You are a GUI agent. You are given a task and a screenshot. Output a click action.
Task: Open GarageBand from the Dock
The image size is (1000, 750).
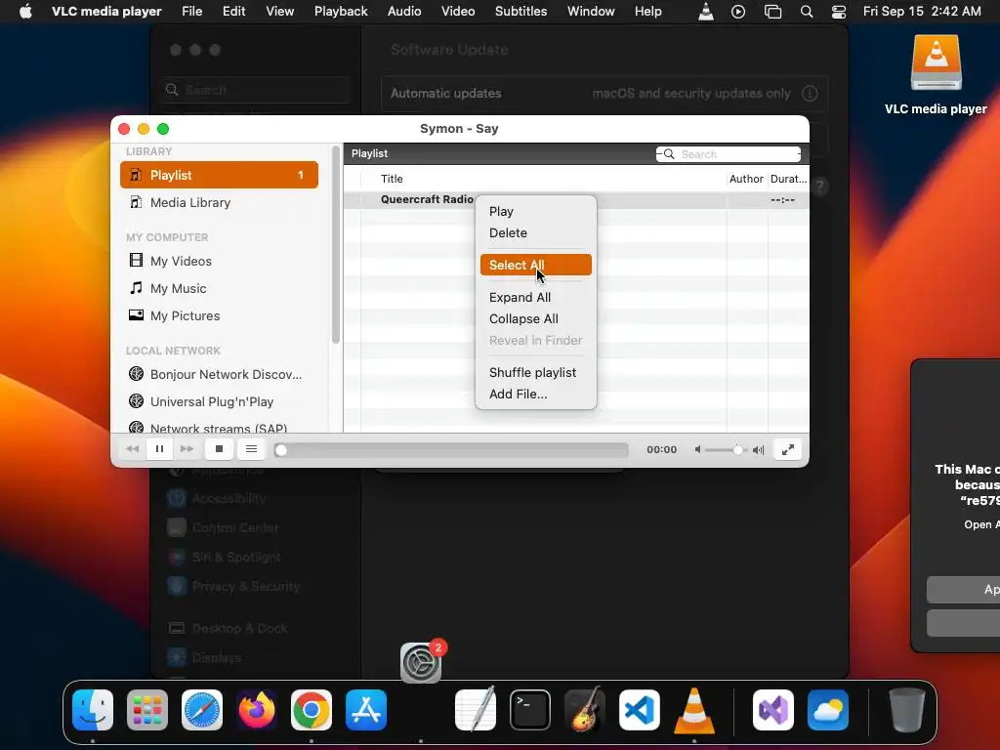click(x=585, y=709)
